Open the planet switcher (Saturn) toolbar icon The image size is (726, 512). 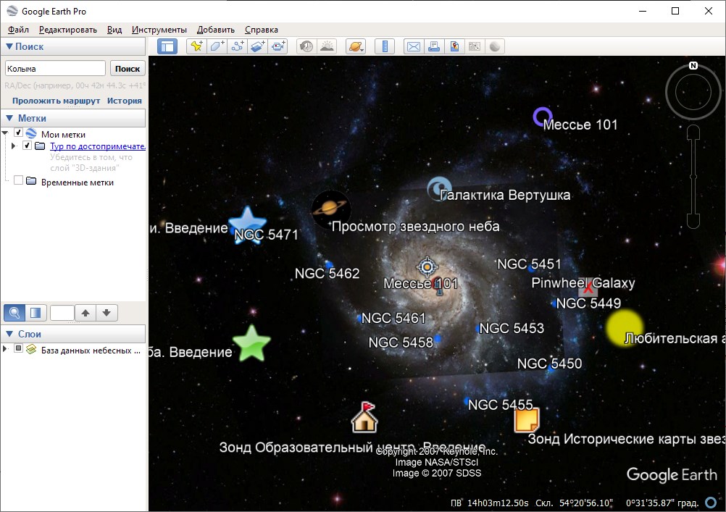(356, 46)
